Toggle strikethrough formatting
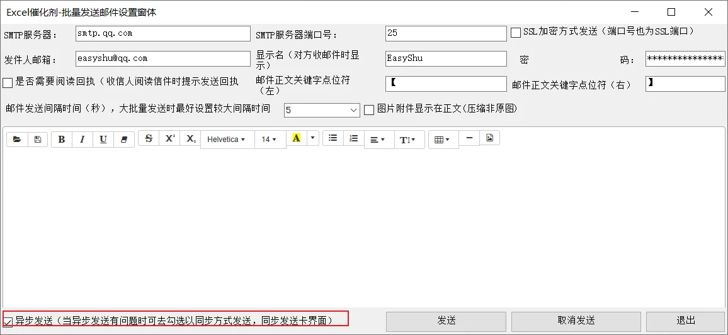Viewport: 728px width, 335px height. [x=149, y=138]
